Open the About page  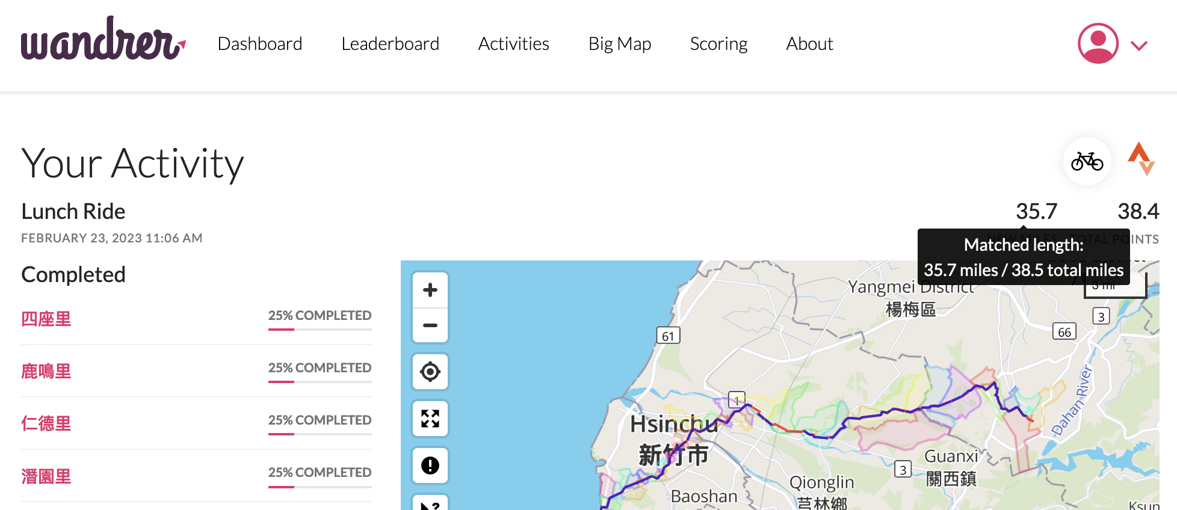(809, 44)
